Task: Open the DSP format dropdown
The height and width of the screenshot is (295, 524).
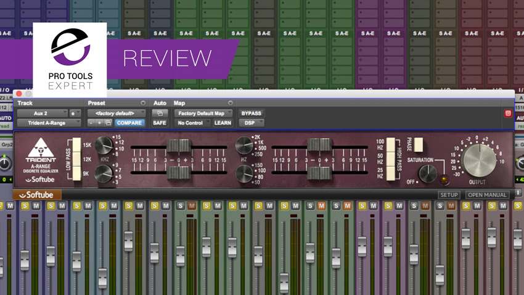Action: point(252,123)
